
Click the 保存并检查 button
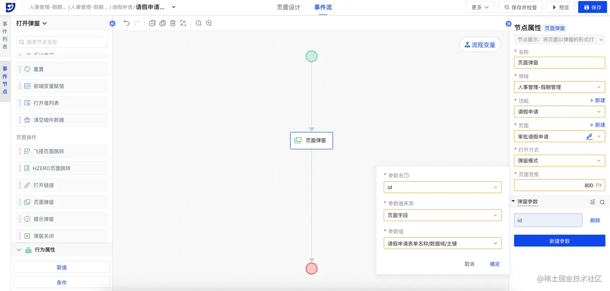tap(520, 7)
